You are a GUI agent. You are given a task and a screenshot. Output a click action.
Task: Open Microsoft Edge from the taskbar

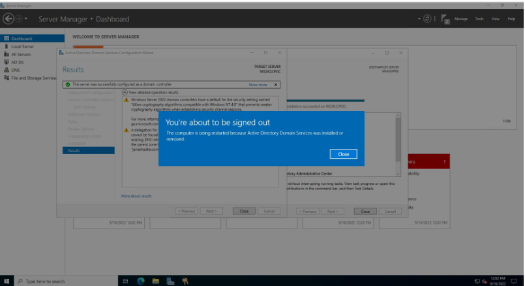pos(140,281)
